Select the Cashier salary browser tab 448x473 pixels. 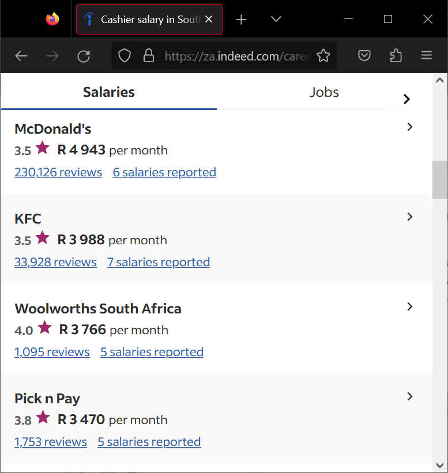[x=149, y=20]
